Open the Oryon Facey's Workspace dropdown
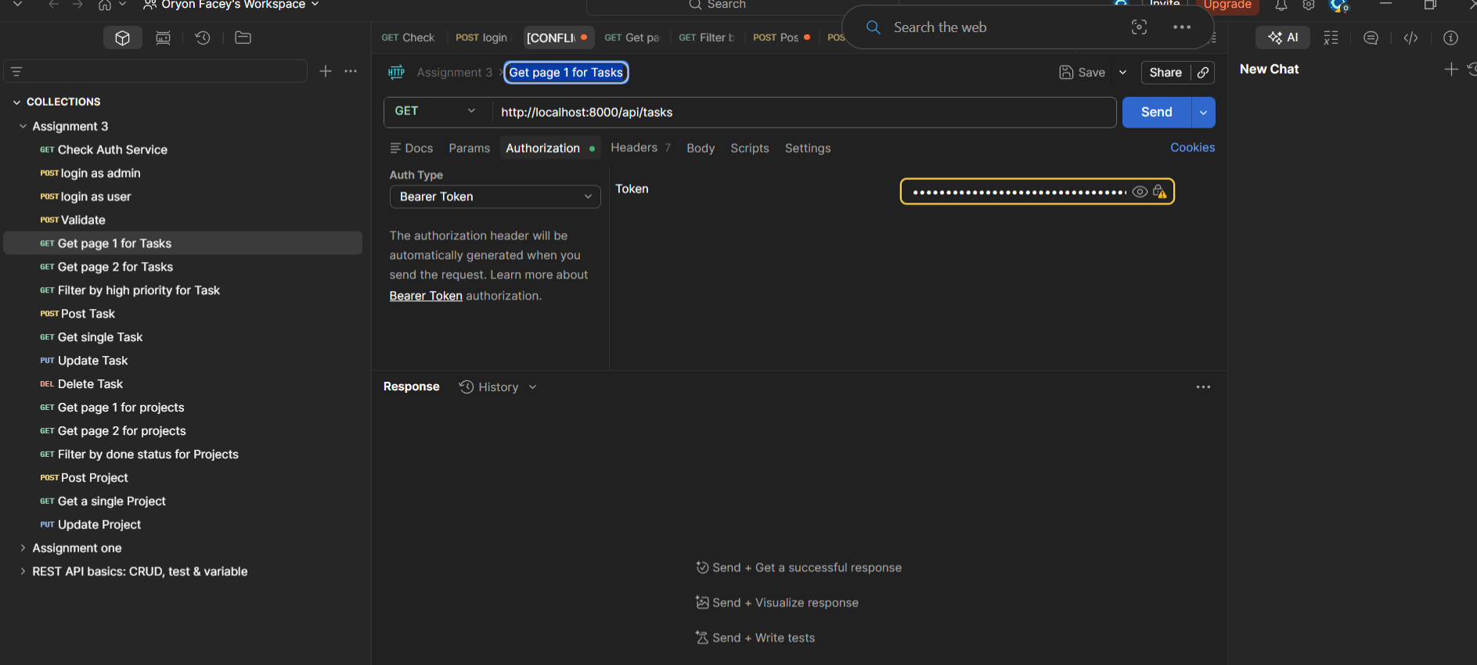 pos(232,5)
